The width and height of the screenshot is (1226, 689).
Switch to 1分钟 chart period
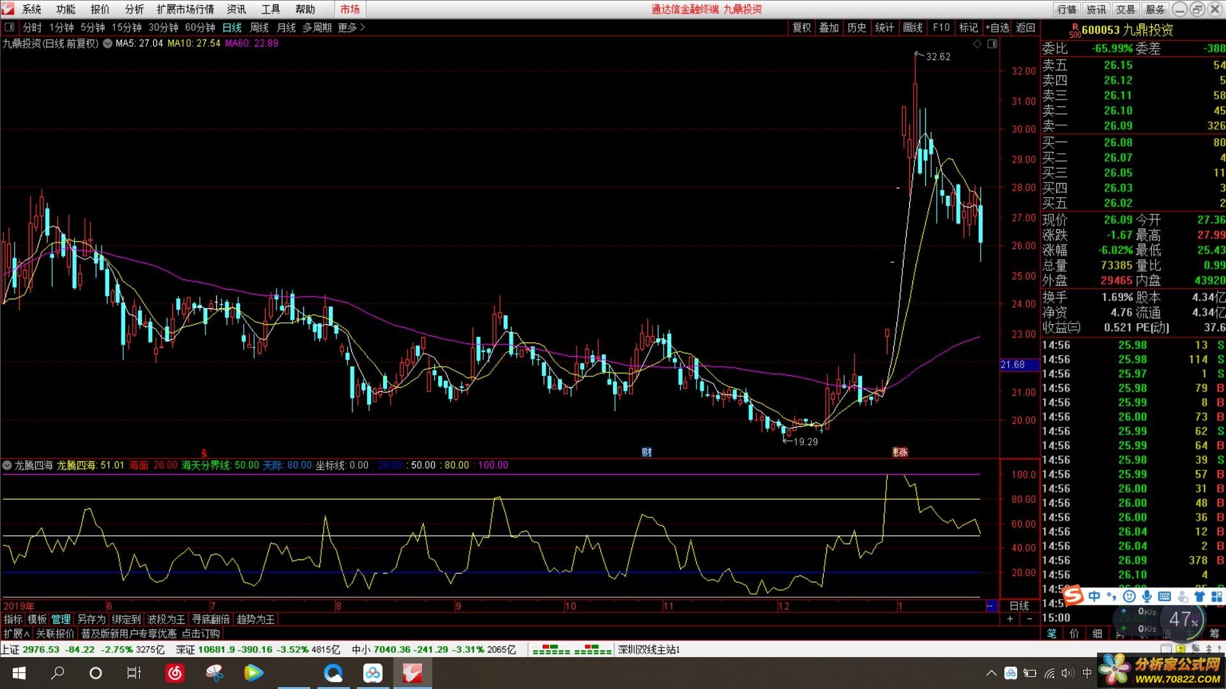(62, 27)
